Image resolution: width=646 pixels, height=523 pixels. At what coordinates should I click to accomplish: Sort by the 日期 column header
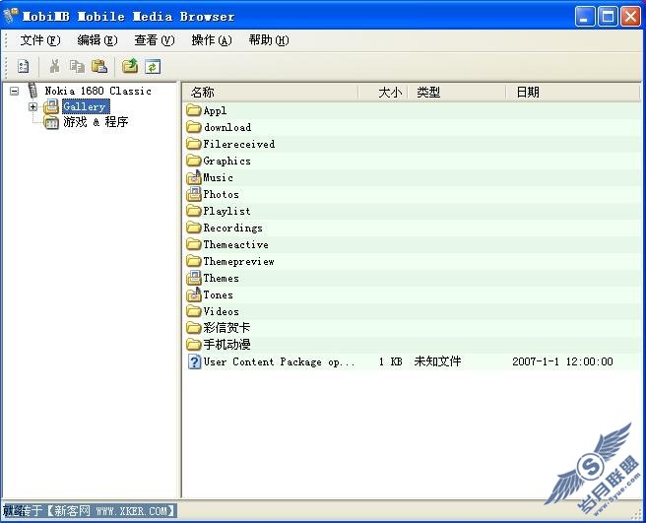[x=573, y=93]
